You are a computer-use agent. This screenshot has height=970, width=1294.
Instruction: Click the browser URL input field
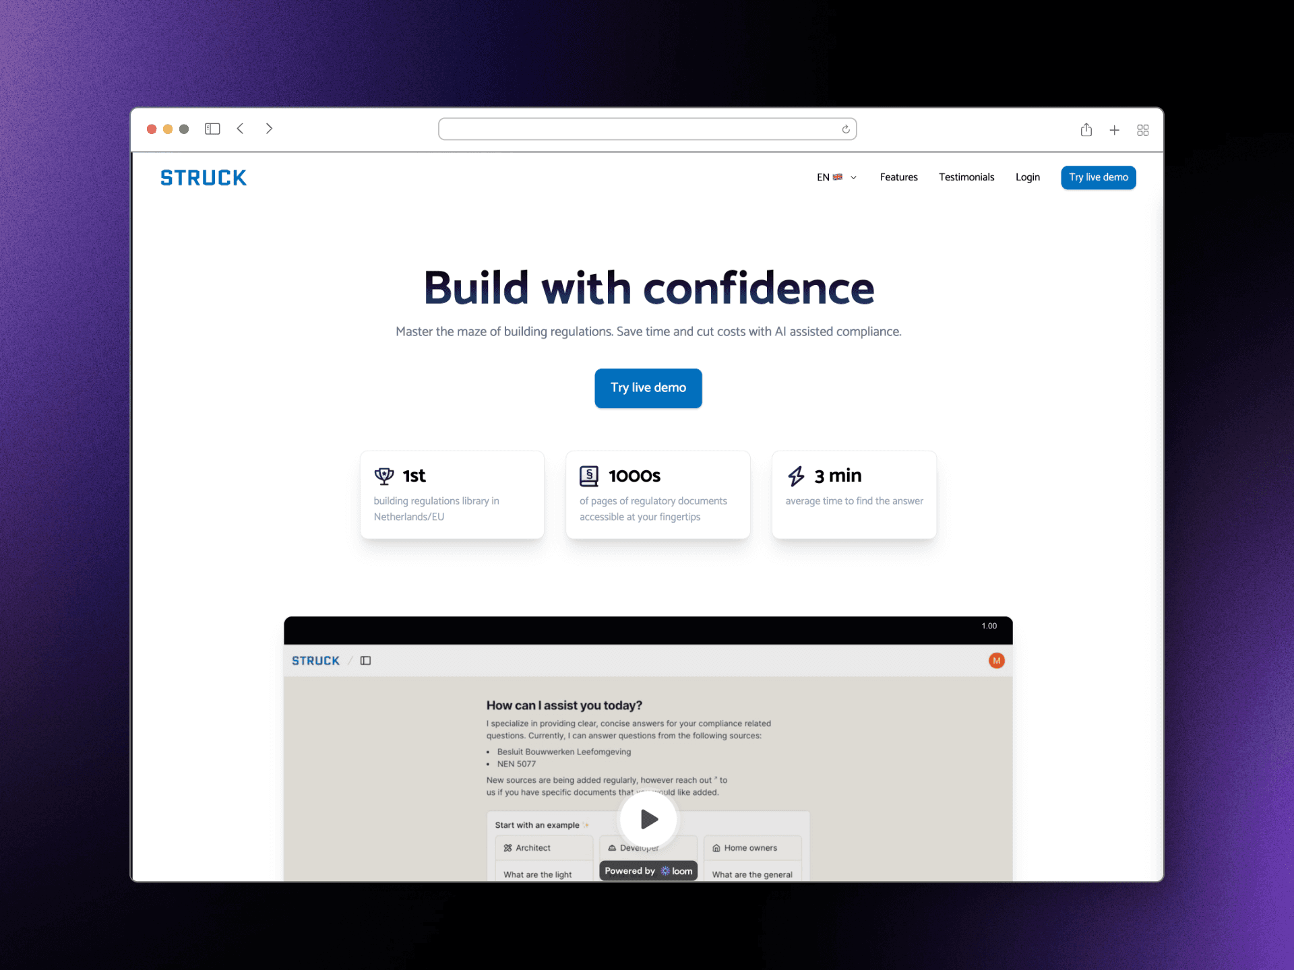click(x=646, y=129)
